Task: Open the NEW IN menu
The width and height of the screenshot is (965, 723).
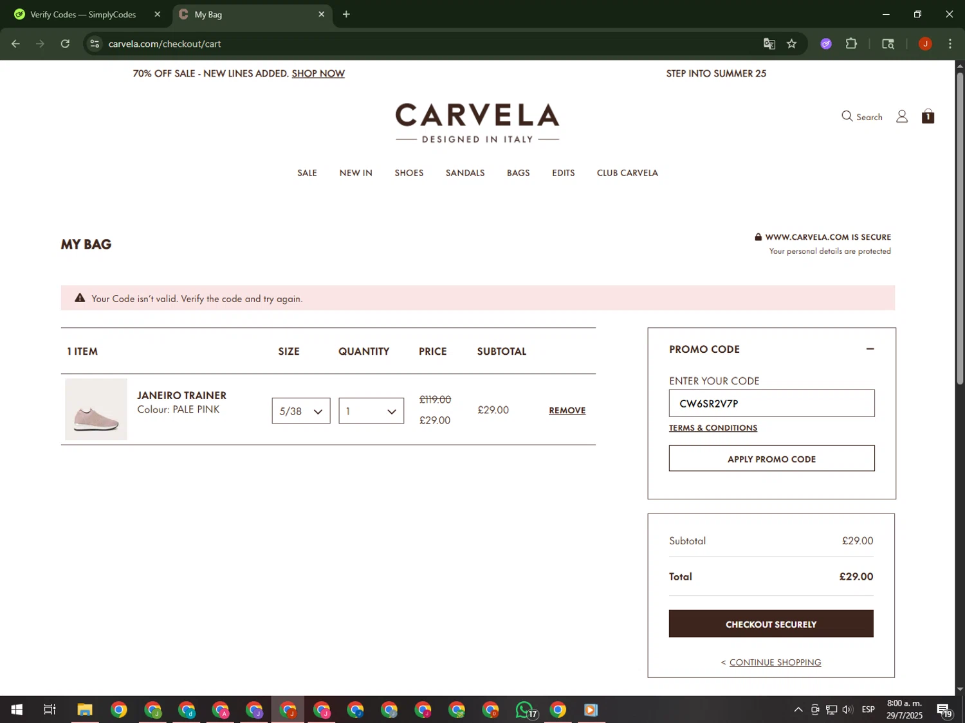Action: (356, 173)
